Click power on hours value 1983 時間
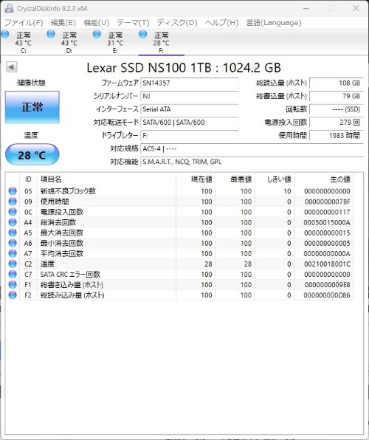The image size is (369, 440). 337,136
